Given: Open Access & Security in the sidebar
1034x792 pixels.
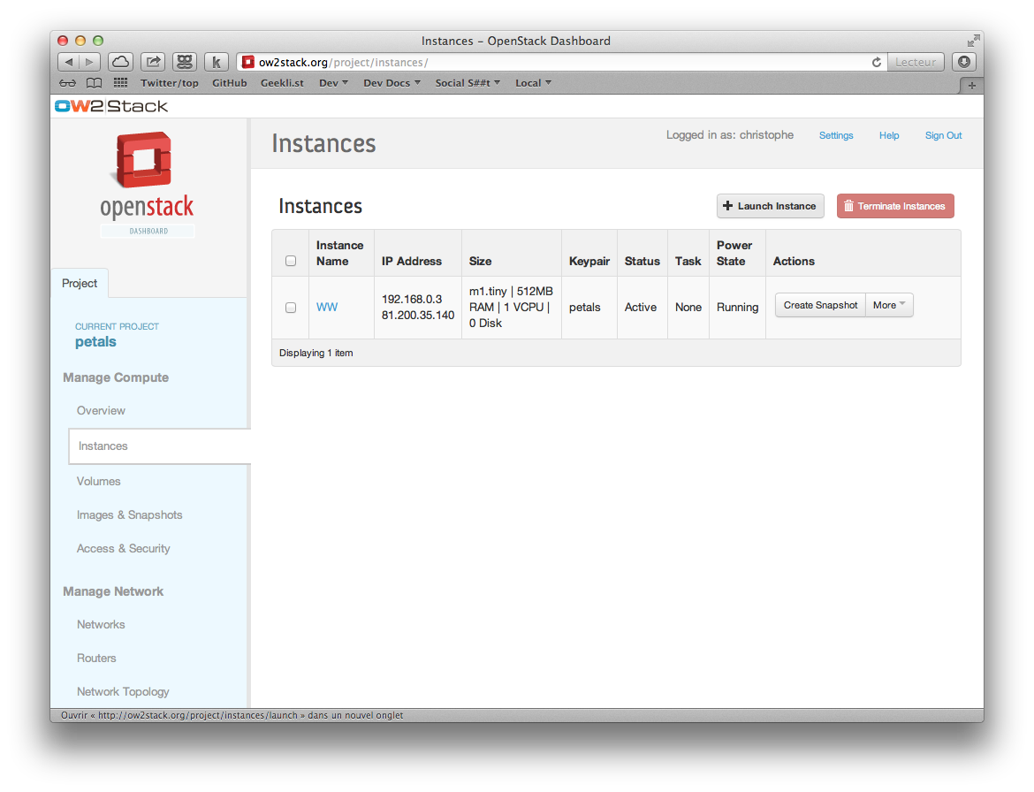Looking at the screenshot, I should click(124, 549).
